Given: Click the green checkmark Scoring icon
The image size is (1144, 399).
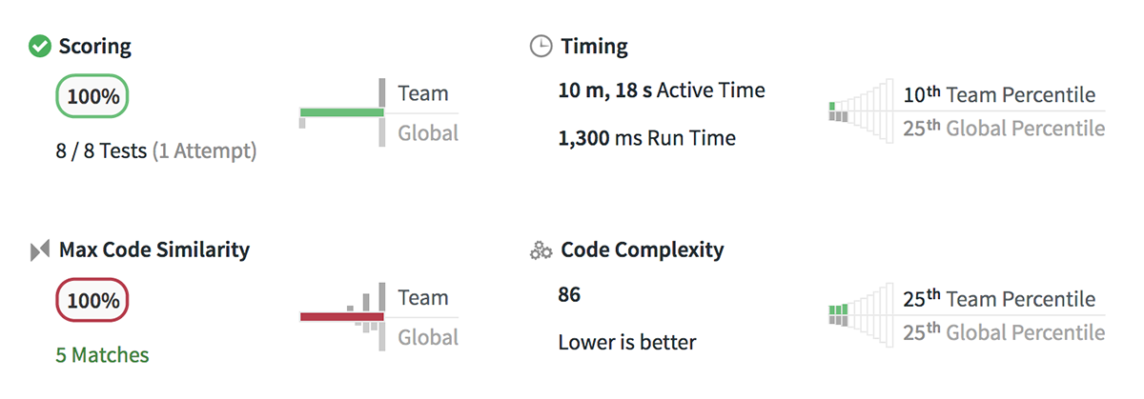Looking at the screenshot, I should 39,46.
